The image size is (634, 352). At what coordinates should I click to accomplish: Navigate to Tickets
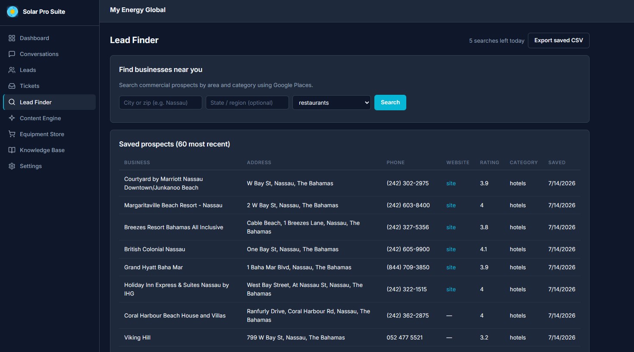click(x=49, y=86)
